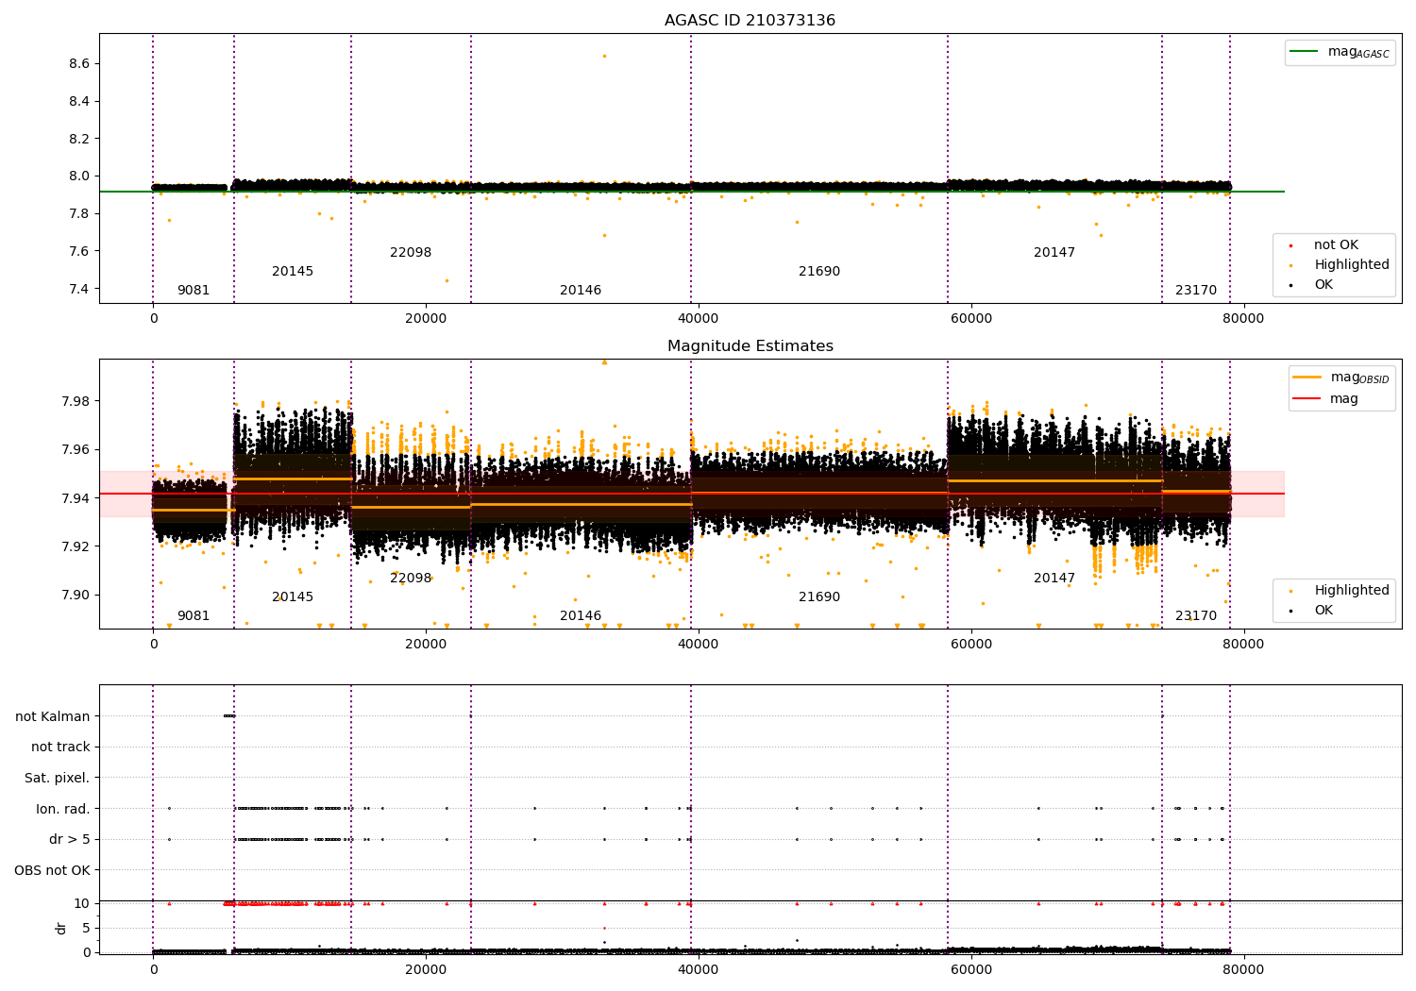Viewport: 1416px width, 991px height.
Task: Click the 8.2 y-axis tick label
Action: pos(78,139)
